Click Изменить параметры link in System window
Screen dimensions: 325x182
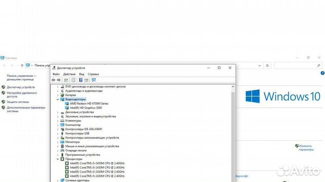(x=306, y=148)
